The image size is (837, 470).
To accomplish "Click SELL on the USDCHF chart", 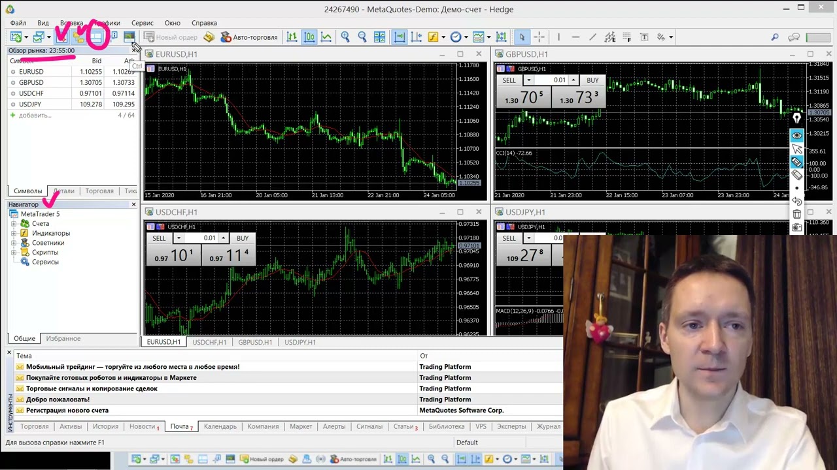I will tap(159, 238).
